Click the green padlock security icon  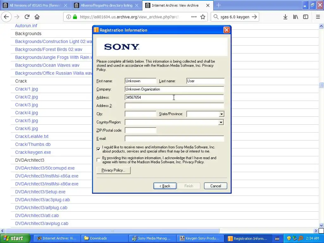[75, 17]
